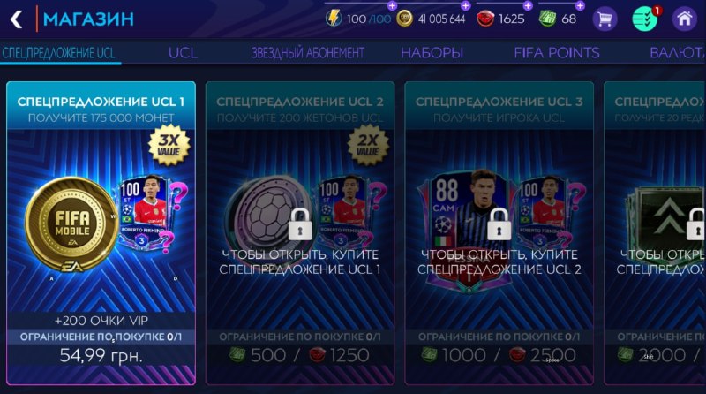The height and width of the screenshot is (394, 706).
Task: Switch to the UCL tab
Action: click(x=183, y=53)
